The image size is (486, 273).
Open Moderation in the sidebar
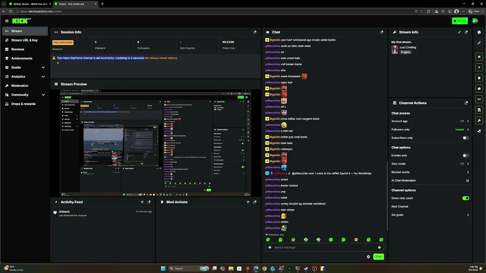tap(25, 86)
